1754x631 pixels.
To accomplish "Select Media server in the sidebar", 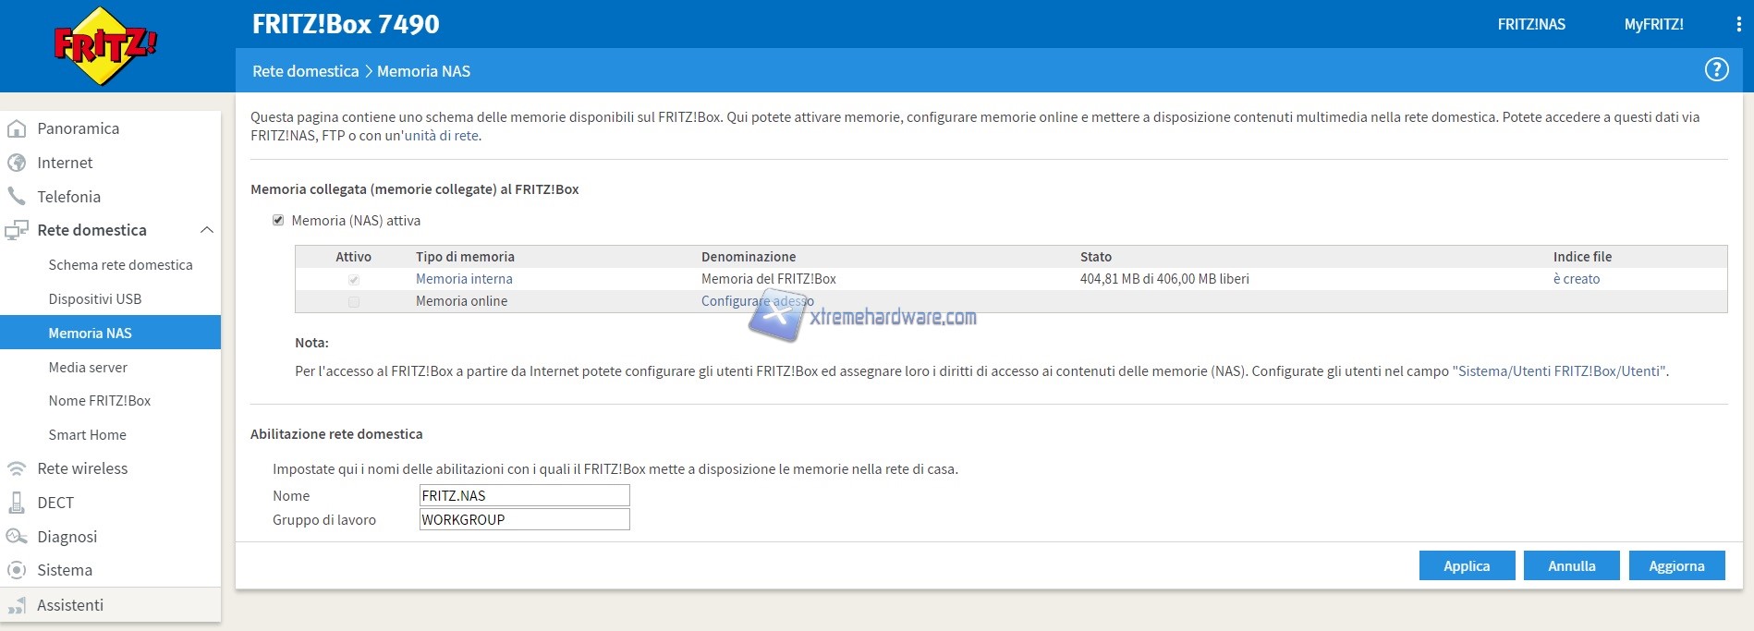I will [88, 368].
